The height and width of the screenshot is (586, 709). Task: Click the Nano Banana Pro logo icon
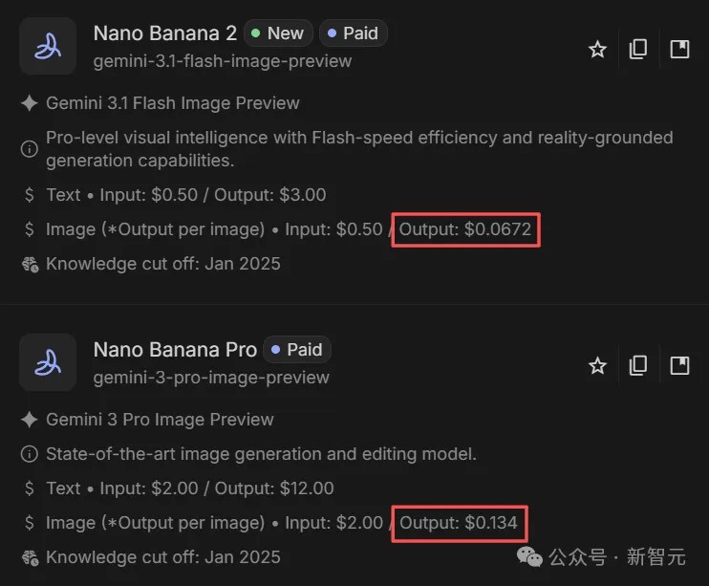(48, 362)
